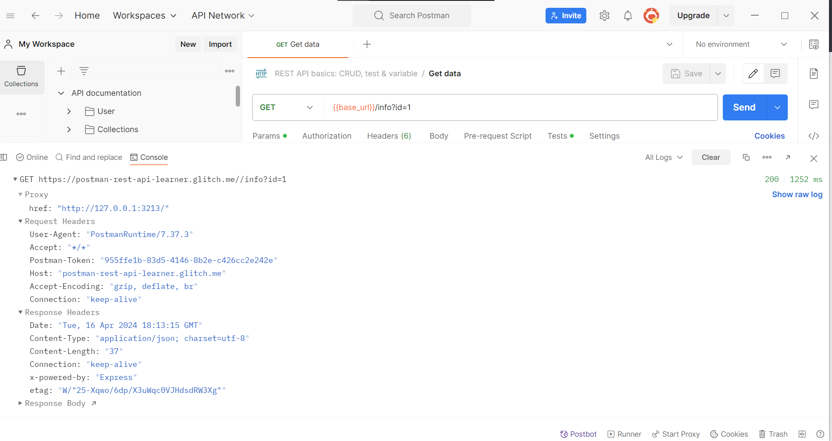This screenshot has height=441, width=832.
Task: Open the settings gear icon
Action: tap(604, 16)
